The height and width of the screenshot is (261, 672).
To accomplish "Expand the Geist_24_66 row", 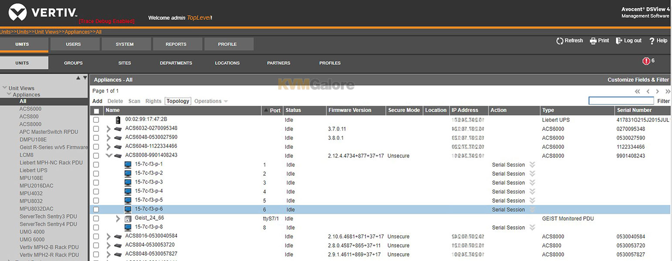I will [118, 218].
